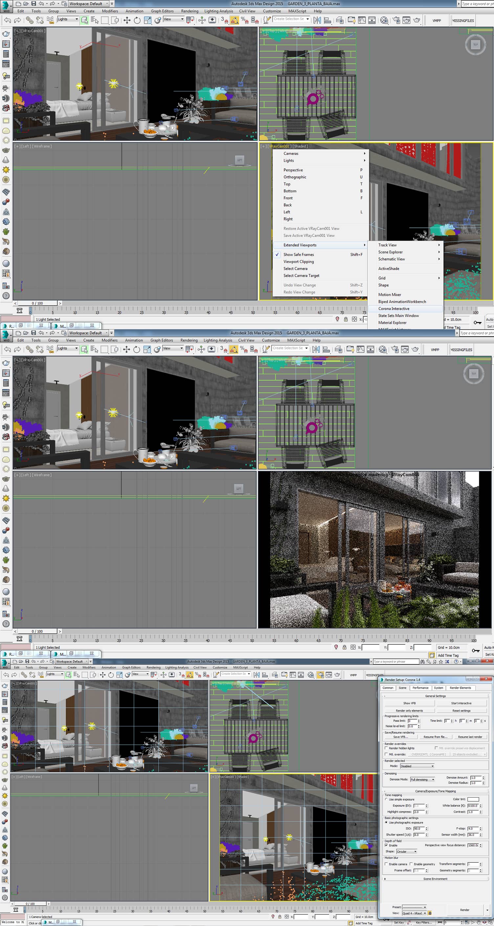Click Orbit icon below Render Setup dialog

pos(485,922)
